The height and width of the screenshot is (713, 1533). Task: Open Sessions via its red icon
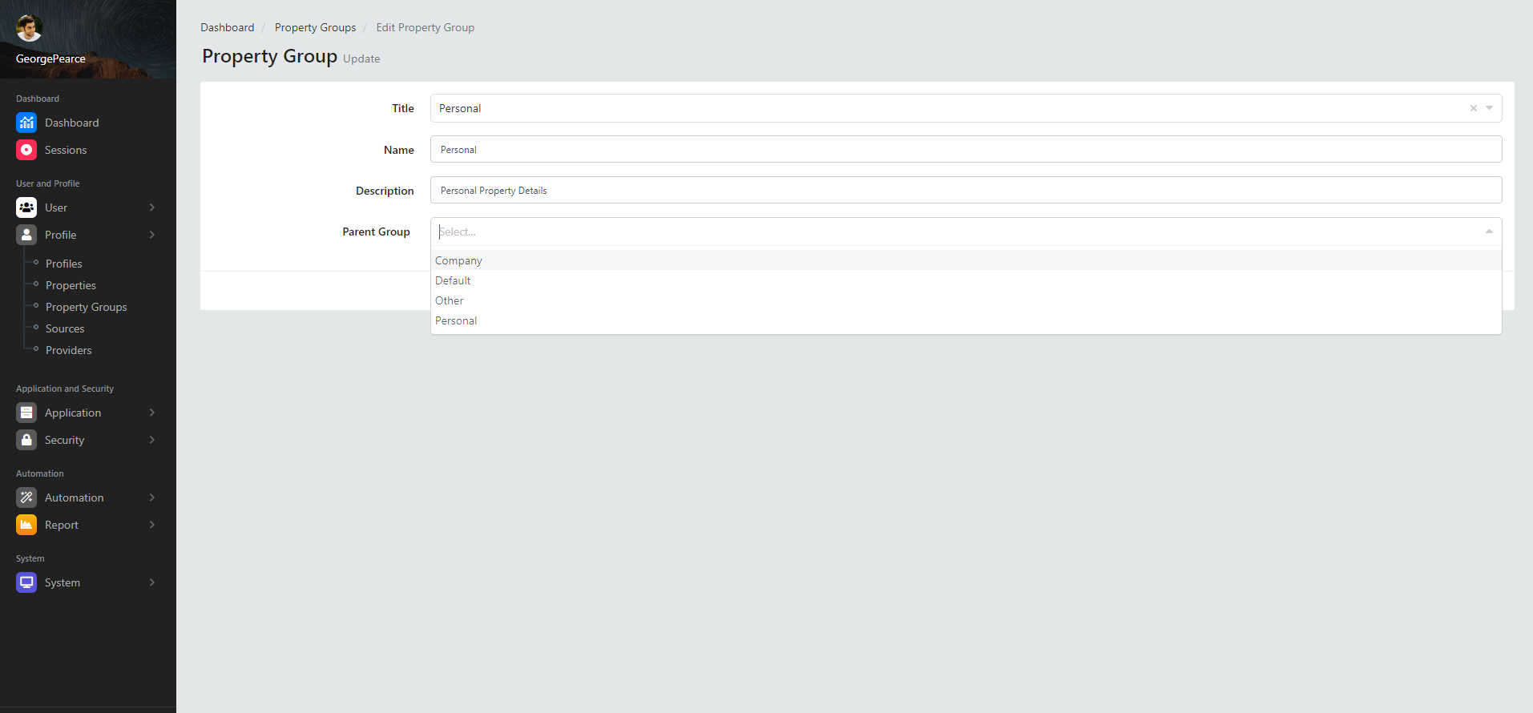coord(26,150)
